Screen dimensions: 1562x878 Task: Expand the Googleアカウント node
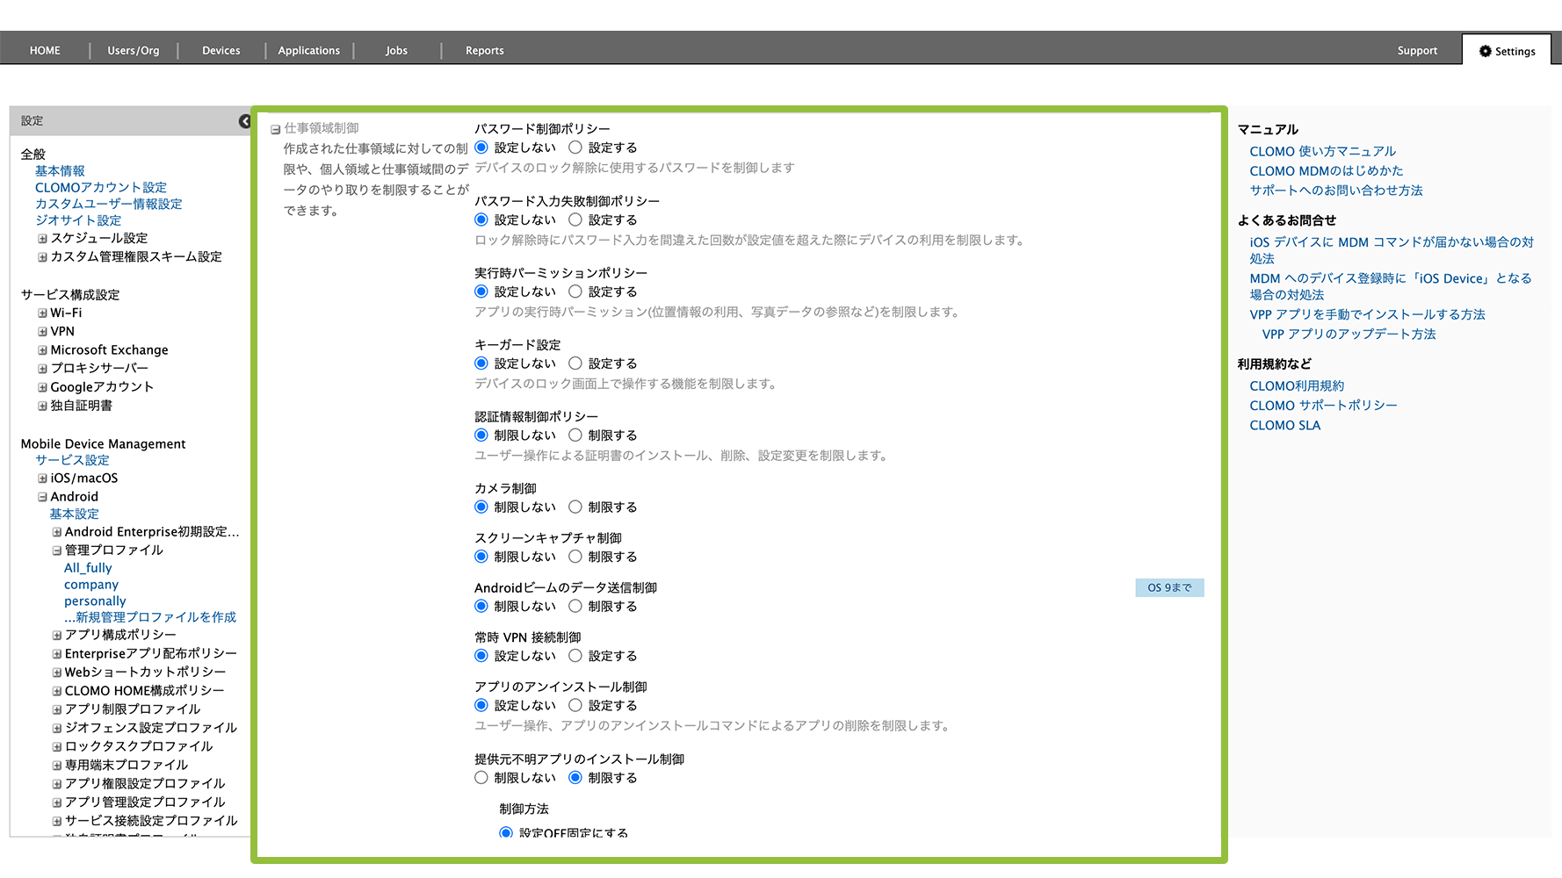click(x=42, y=387)
